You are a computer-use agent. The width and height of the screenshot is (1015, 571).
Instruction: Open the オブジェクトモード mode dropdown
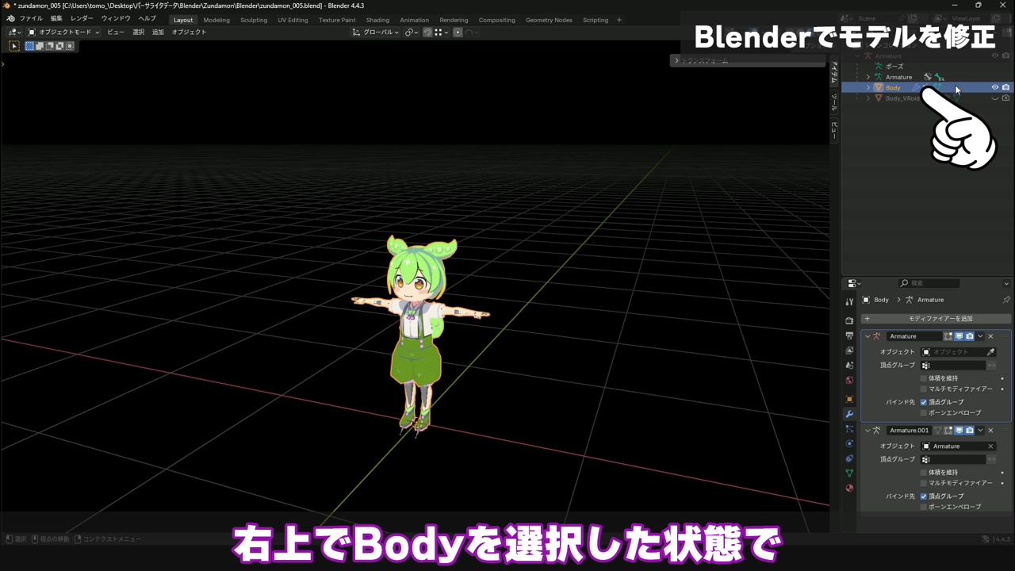[63, 33]
